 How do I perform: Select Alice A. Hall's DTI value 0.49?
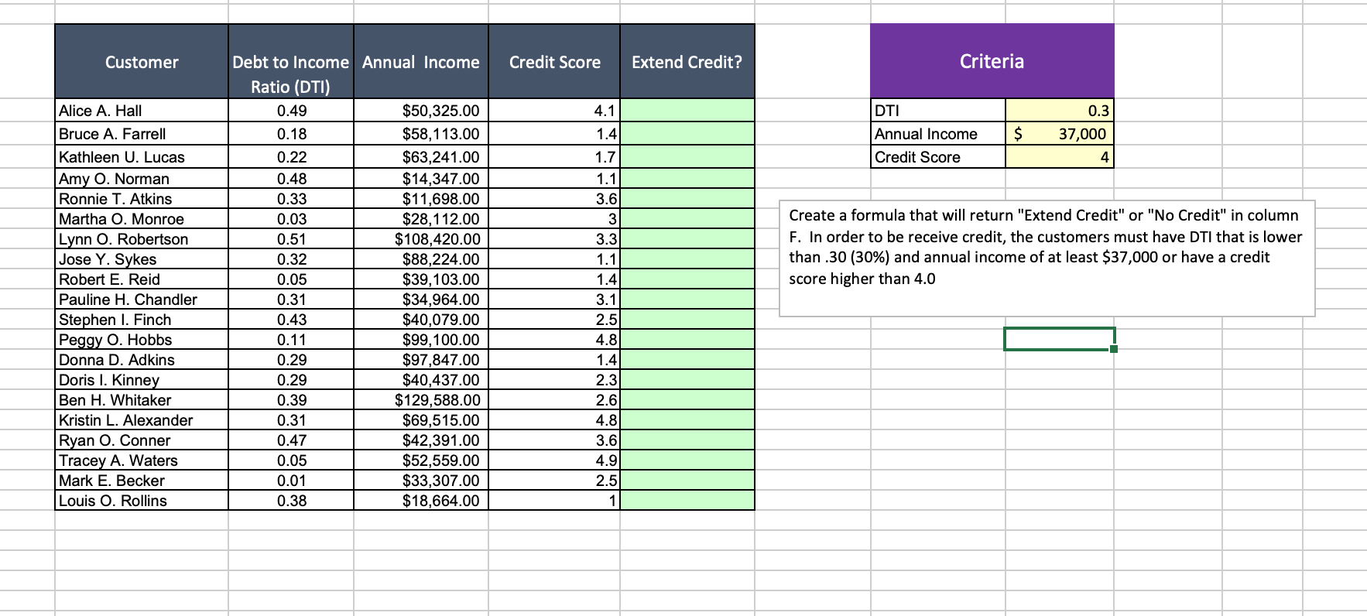tap(291, 111)
